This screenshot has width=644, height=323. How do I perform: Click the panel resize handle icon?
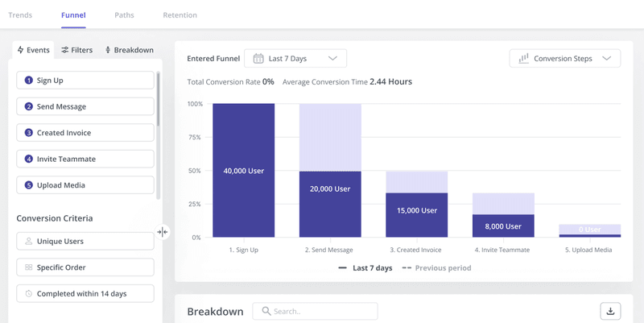[163, 232]
